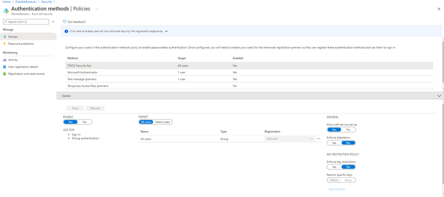The height and width of the screenshot is (197, 444).
Task: Click the Name column header
Action: pos(144,131)
